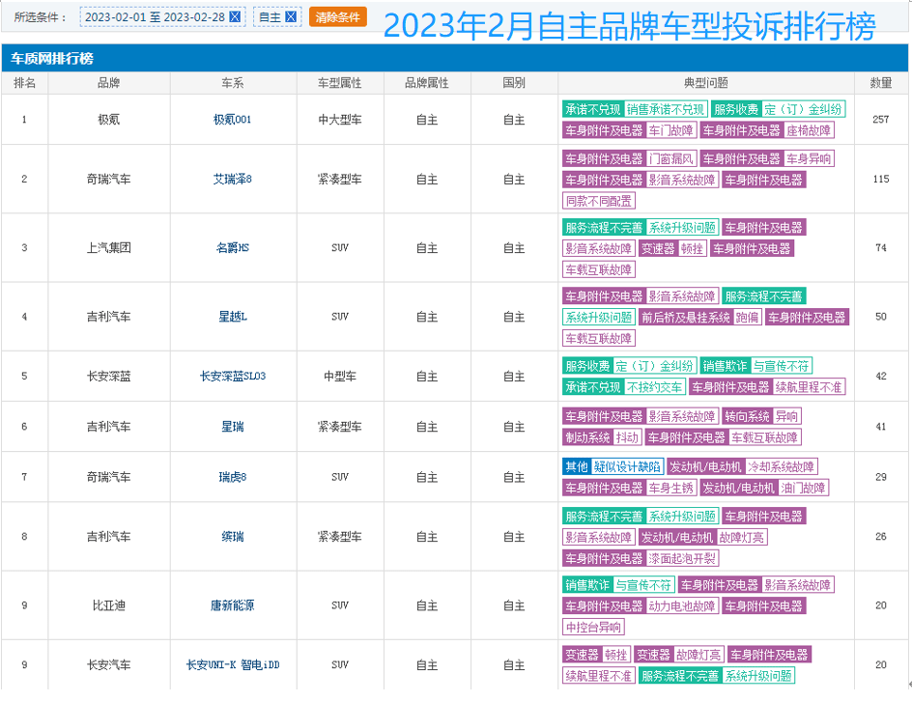The width and height of the screenshot is (912, 702).
Task: Select the 抖动 issue tag
Action: coord(627,437)
